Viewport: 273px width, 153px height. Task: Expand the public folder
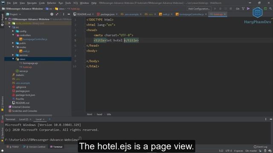click(x=13, y=43)
